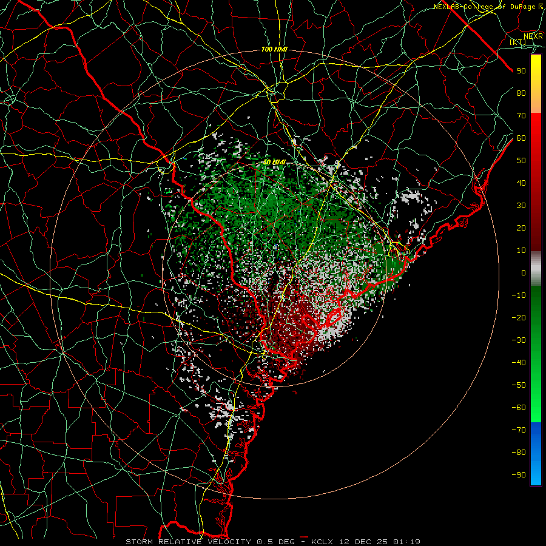The image size is (546, 546).
Task: Click the -80 knot label on the color scale
Action: point(519,453)
